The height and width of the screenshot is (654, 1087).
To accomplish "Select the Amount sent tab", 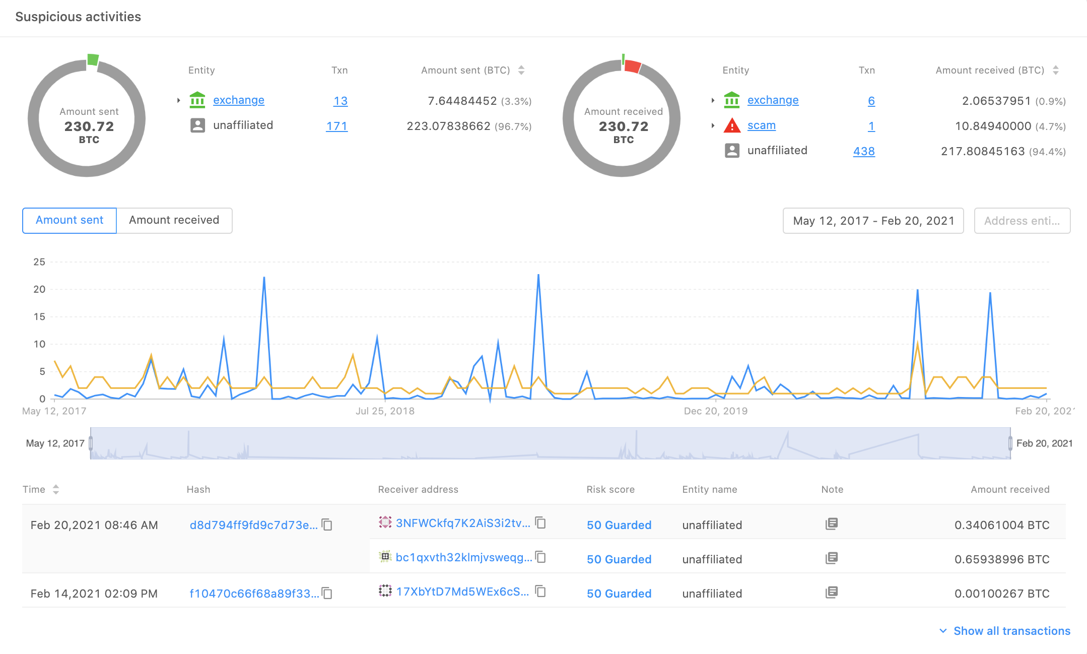I will coord(69,220).
